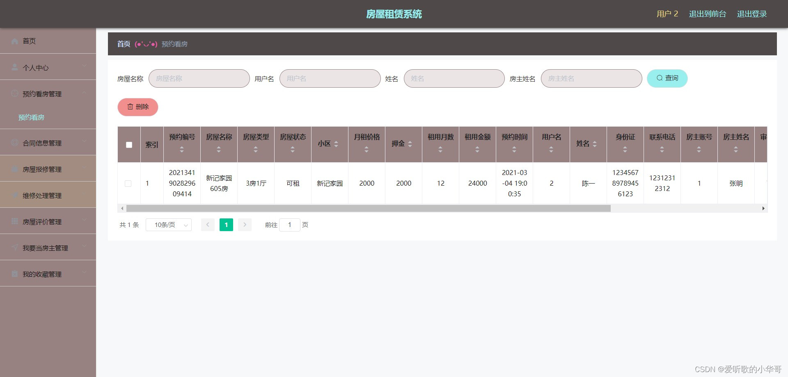Viewport: 788px width, 377px height.
Task: Sort table by 月租价格 column
Action: [367, 150]
